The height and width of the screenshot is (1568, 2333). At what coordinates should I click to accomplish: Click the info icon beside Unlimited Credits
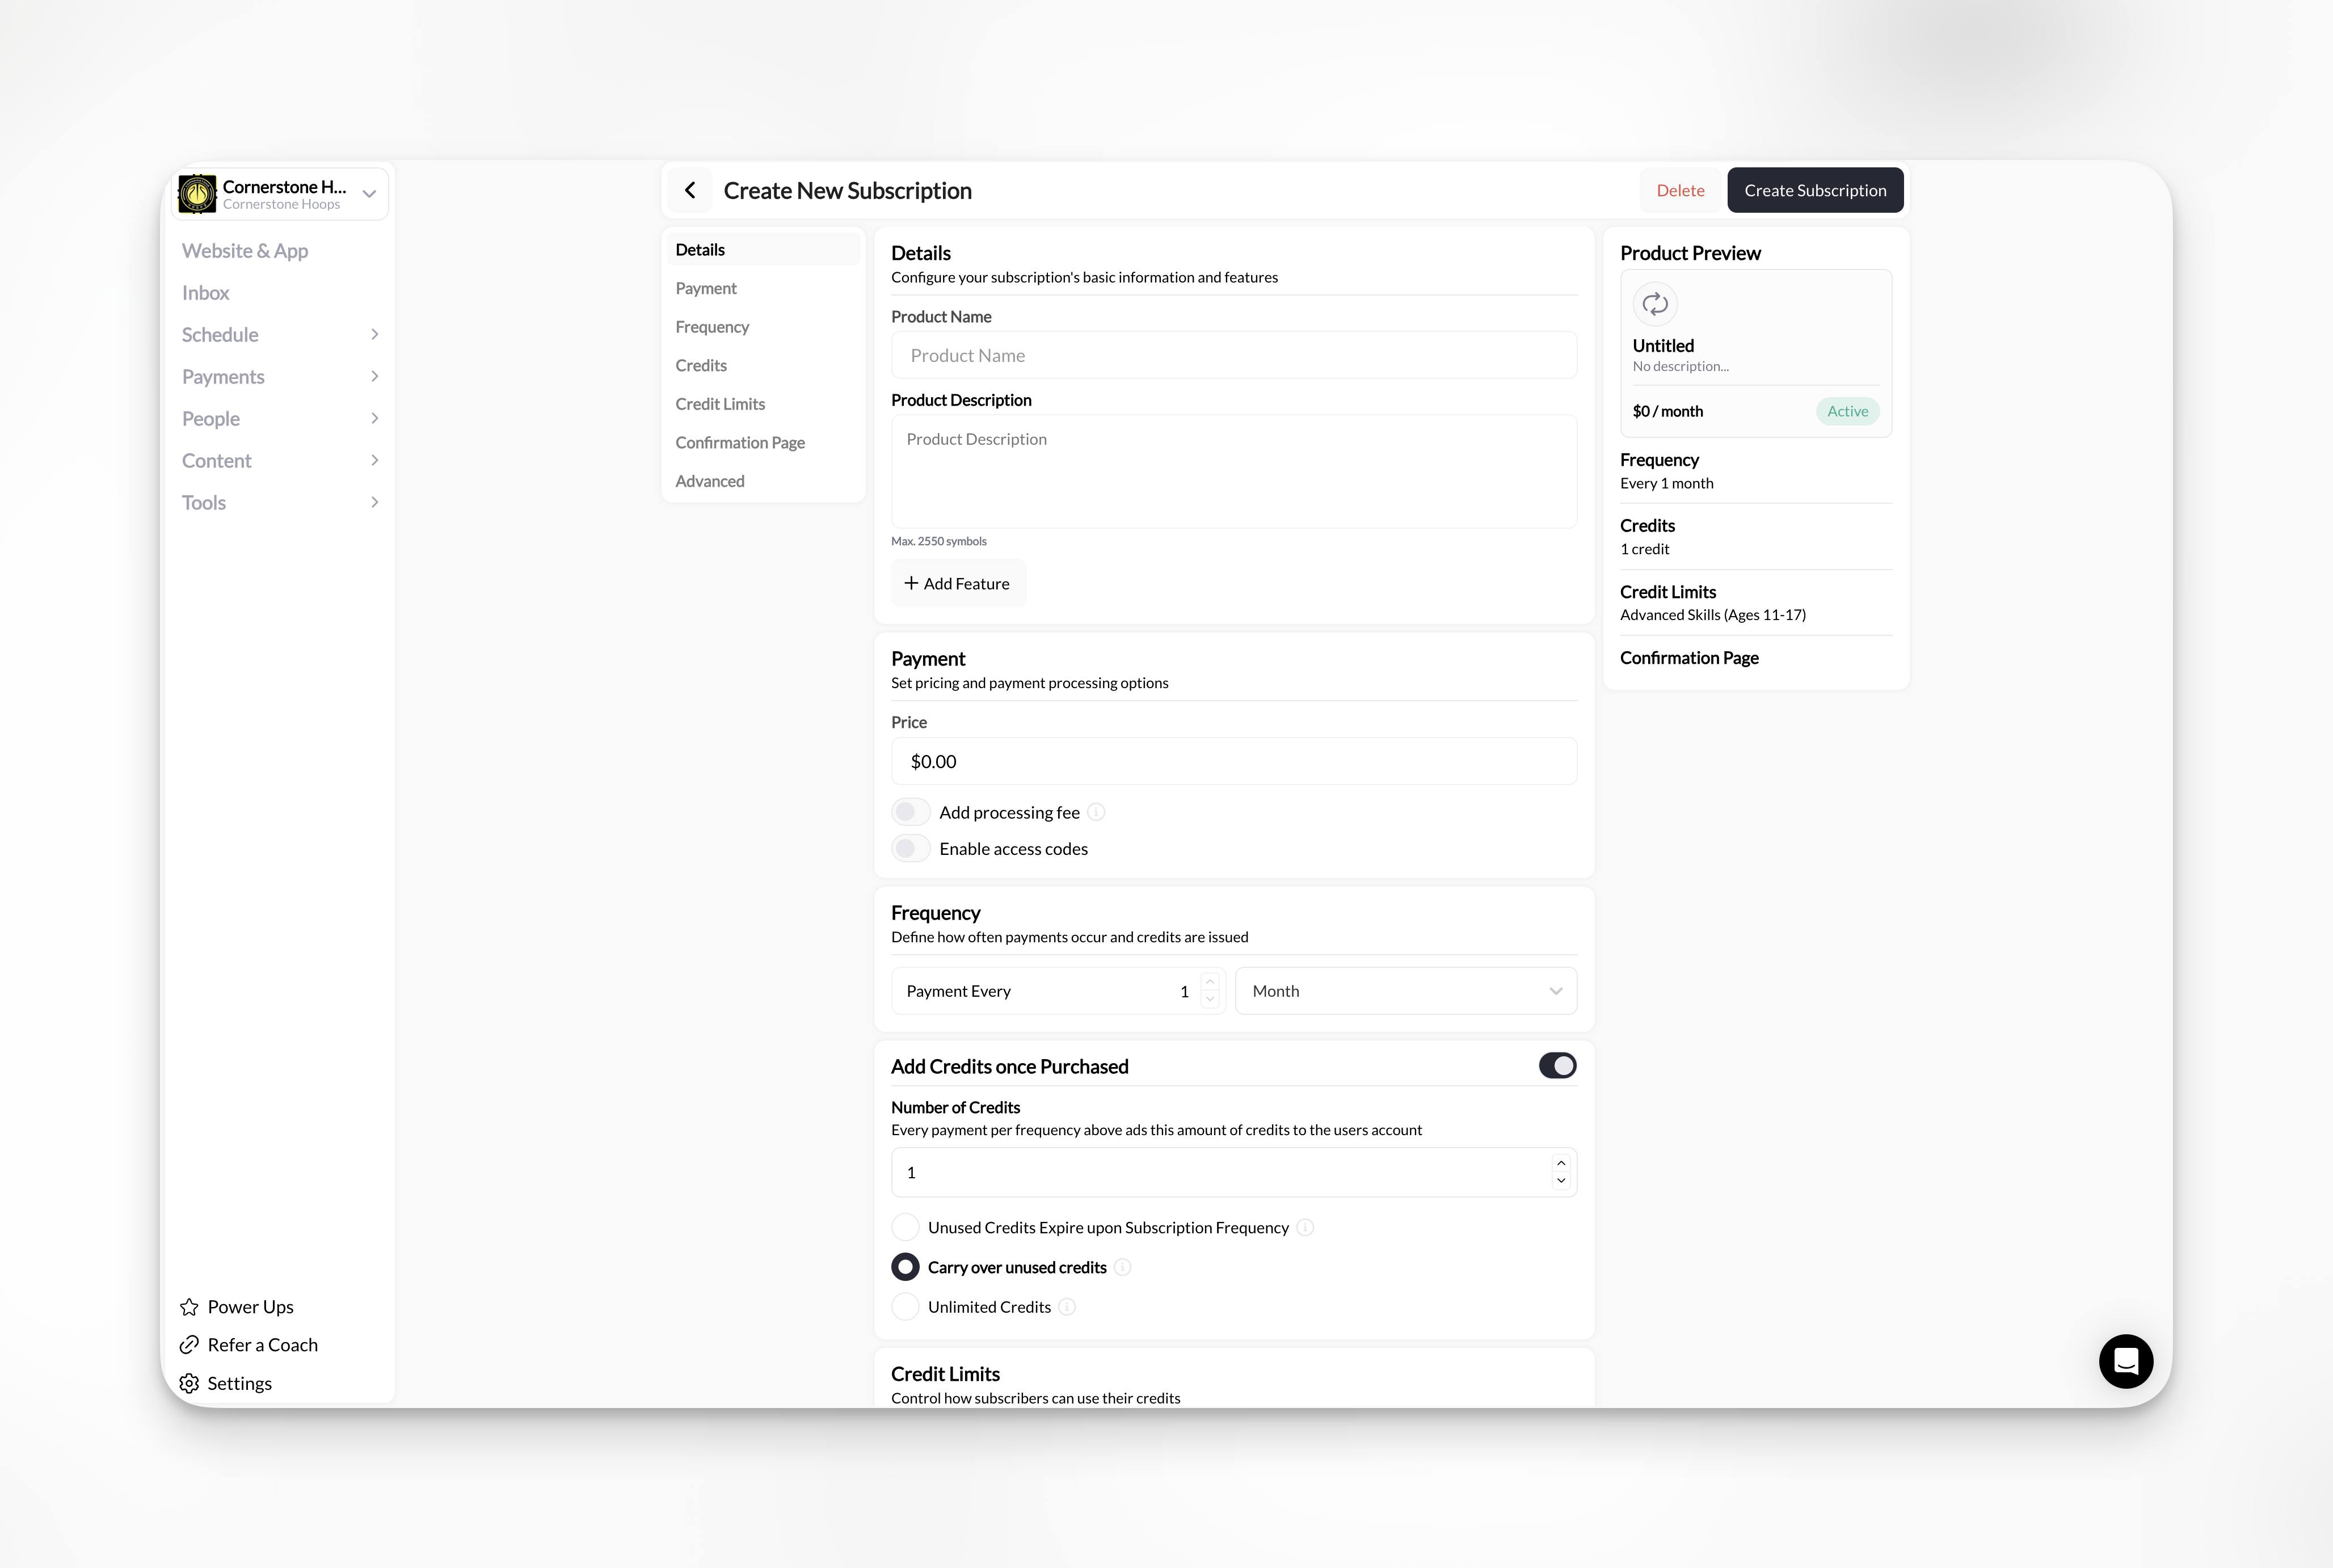click(x=1067, y=1306)
